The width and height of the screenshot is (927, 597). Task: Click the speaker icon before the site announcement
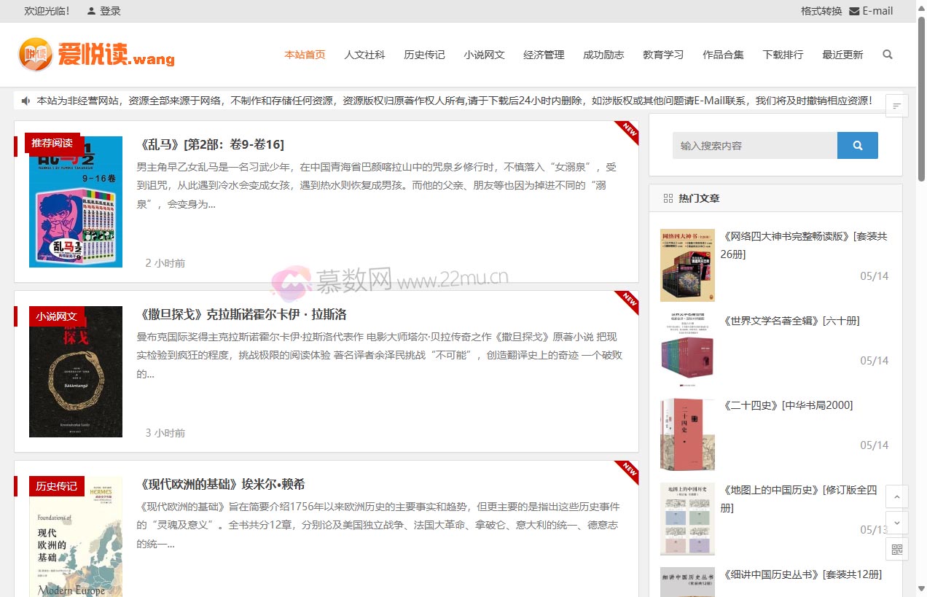click(25, 101)
